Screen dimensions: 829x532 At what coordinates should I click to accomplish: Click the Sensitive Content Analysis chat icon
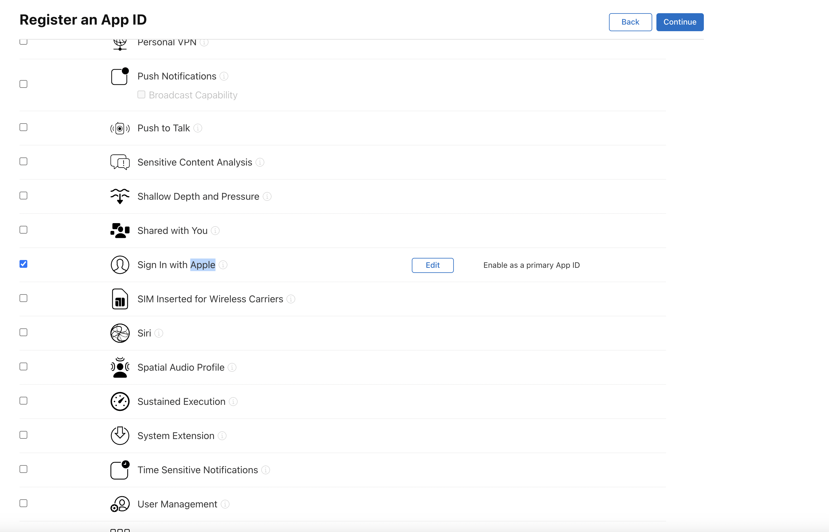120,162
